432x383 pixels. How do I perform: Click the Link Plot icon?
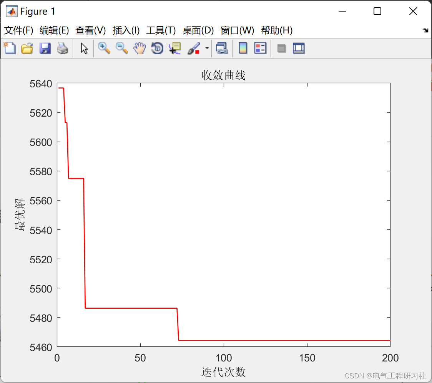222,48
